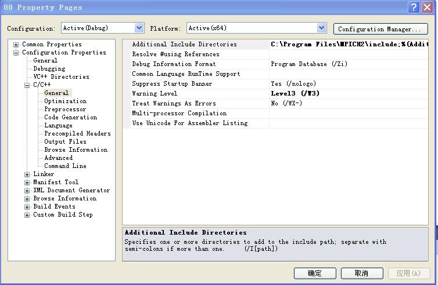The width and height of the screenshot is (438, 285).
Task: Click Treat Warnings As Errors property
Action: coord(174,103)
